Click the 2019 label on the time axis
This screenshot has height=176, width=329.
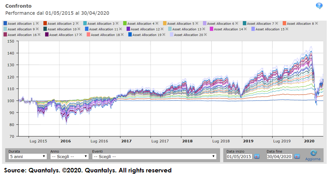click(248, 141)
